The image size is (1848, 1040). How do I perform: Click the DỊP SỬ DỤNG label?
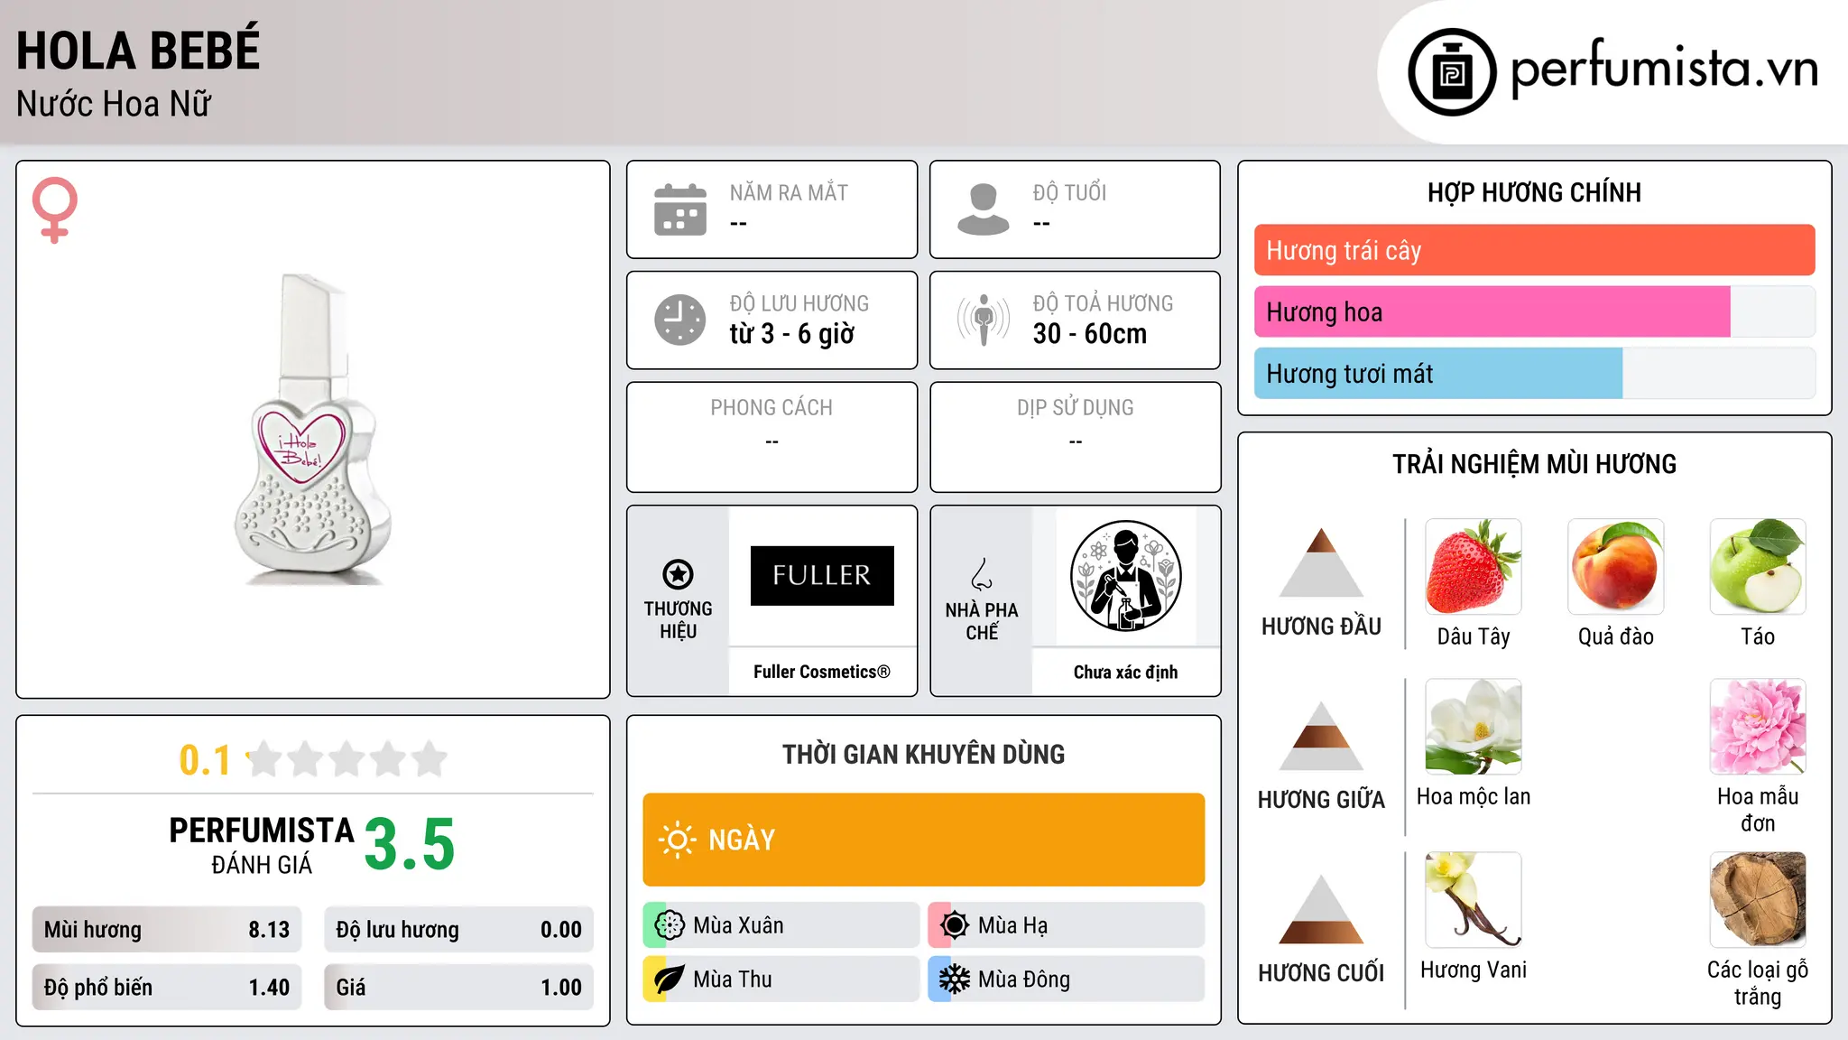click(1076, 408)
